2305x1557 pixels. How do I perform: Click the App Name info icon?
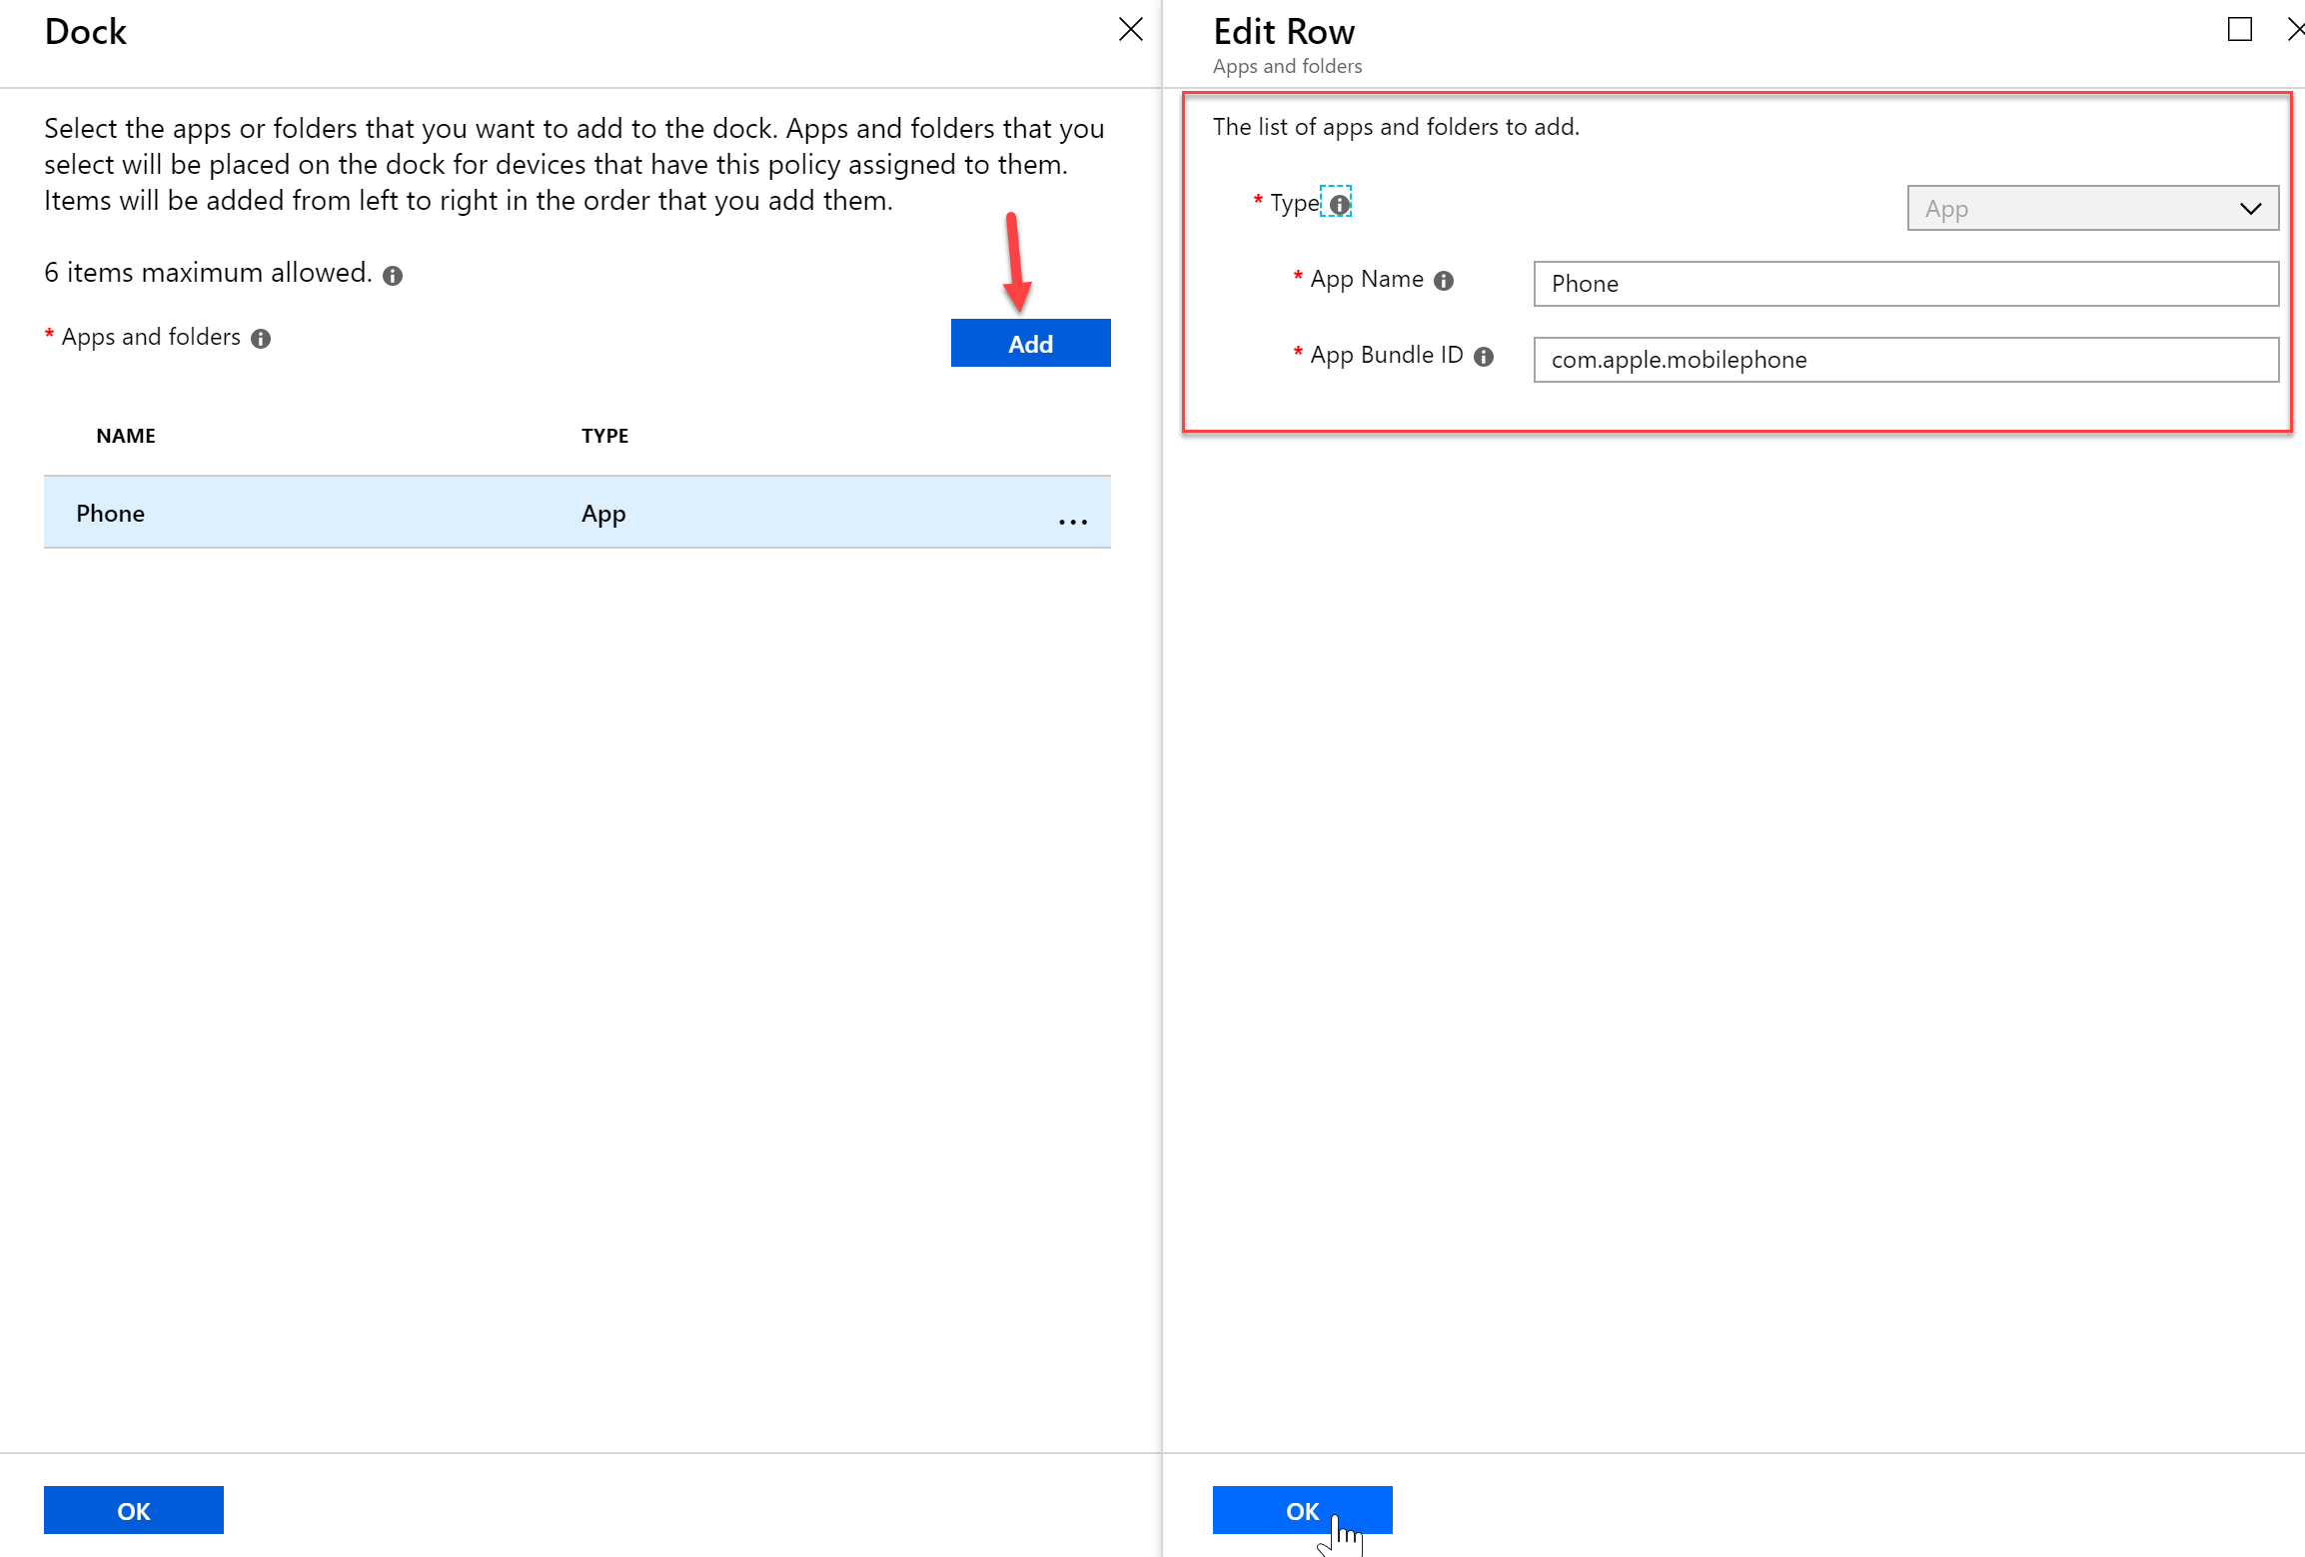(x=1443, y=281)
